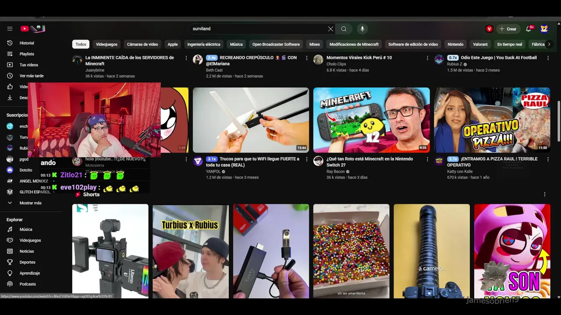Screen dimensions: 561x315
Task: Select the Cámaras de video chip
Action: click(x=142, y=44)
